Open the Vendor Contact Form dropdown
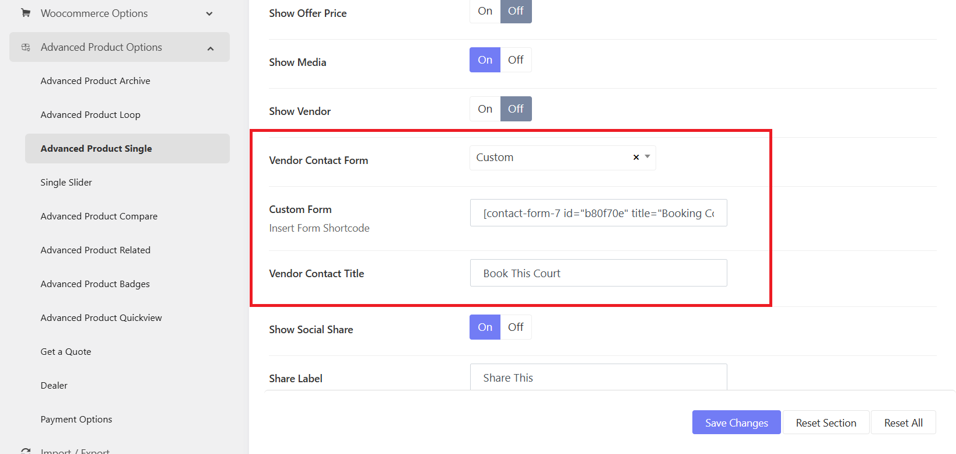The width and height of the screenshot is (956, 454). pos(646,157)
